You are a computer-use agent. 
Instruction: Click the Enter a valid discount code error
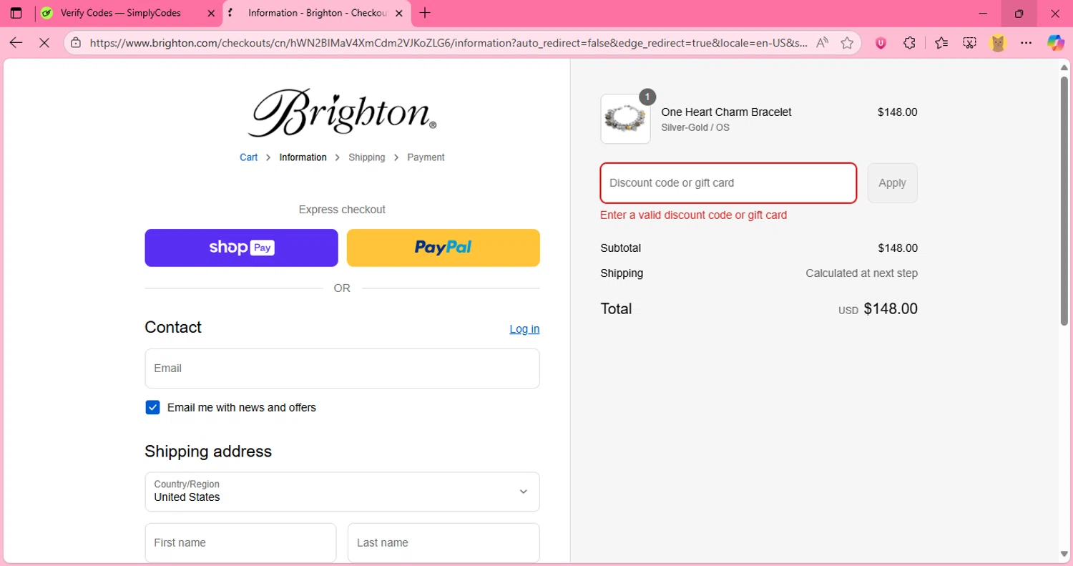click(x=693, y=215)
